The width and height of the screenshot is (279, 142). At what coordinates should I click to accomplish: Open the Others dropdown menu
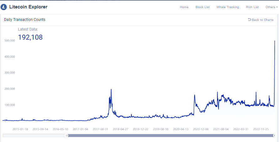[x=271, y=7]
